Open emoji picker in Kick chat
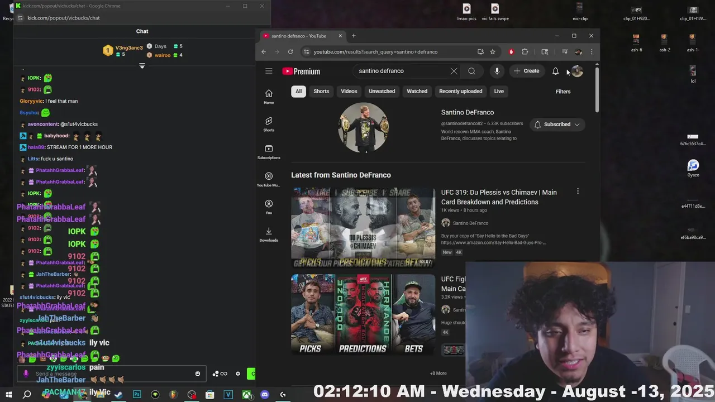 (x=197, y=374)
